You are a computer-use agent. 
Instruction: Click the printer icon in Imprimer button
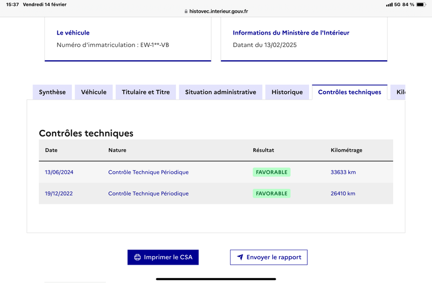pyautogui.click(x=137, y=257)
